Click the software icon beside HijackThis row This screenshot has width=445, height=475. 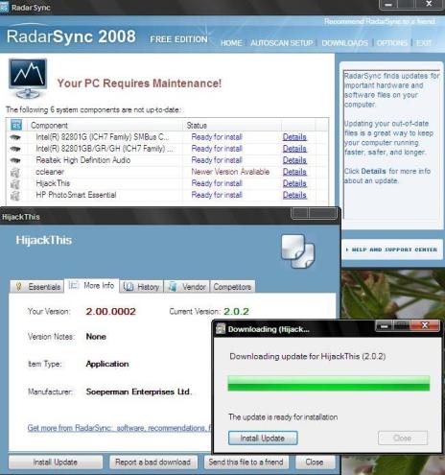[15, 183]
